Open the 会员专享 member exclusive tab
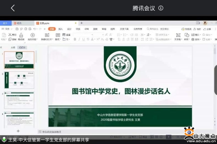Screen dimensions: 217x144 138,29
